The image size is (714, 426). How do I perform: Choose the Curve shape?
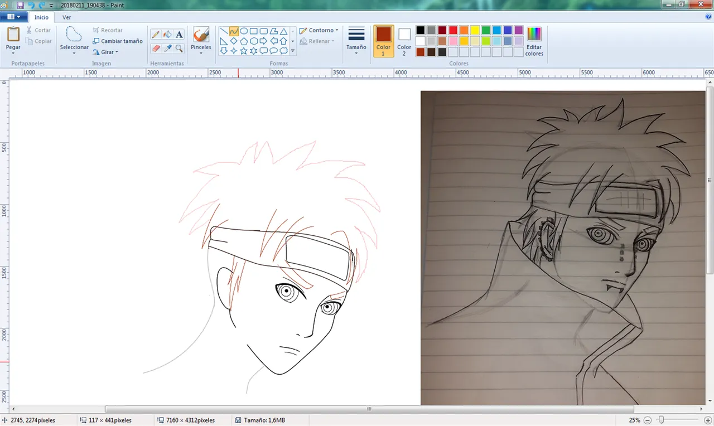click(x=234, y=31)
